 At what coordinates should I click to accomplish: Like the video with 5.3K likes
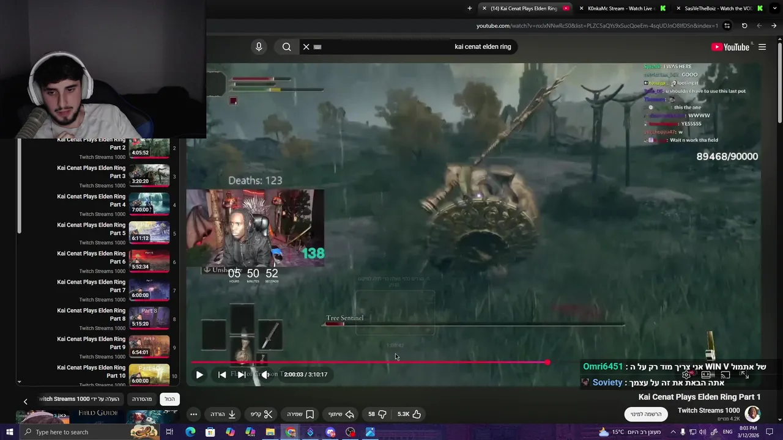tap(409, 414)
